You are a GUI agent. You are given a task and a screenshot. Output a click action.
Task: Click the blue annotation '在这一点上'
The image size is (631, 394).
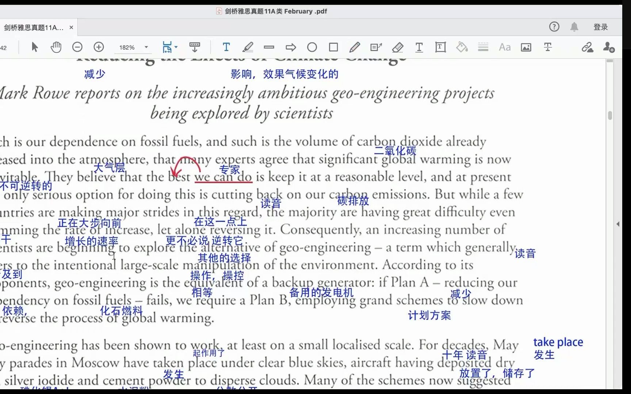(220, 221)
